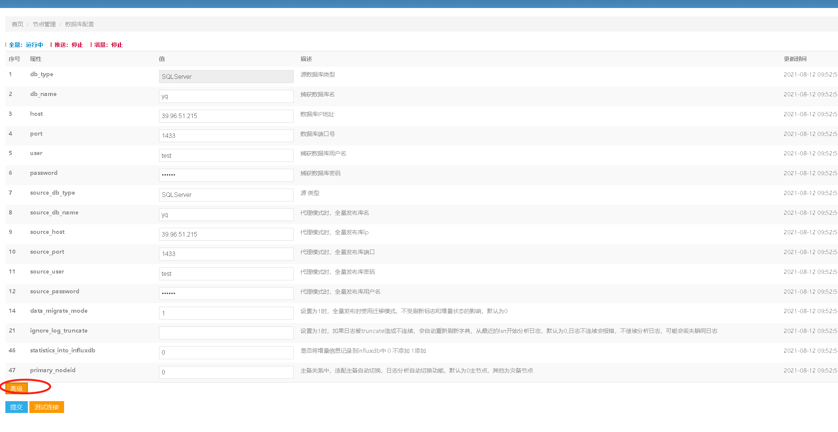Click the data_migrate_mode value field
Screen dimensions: 838x432
226,313
